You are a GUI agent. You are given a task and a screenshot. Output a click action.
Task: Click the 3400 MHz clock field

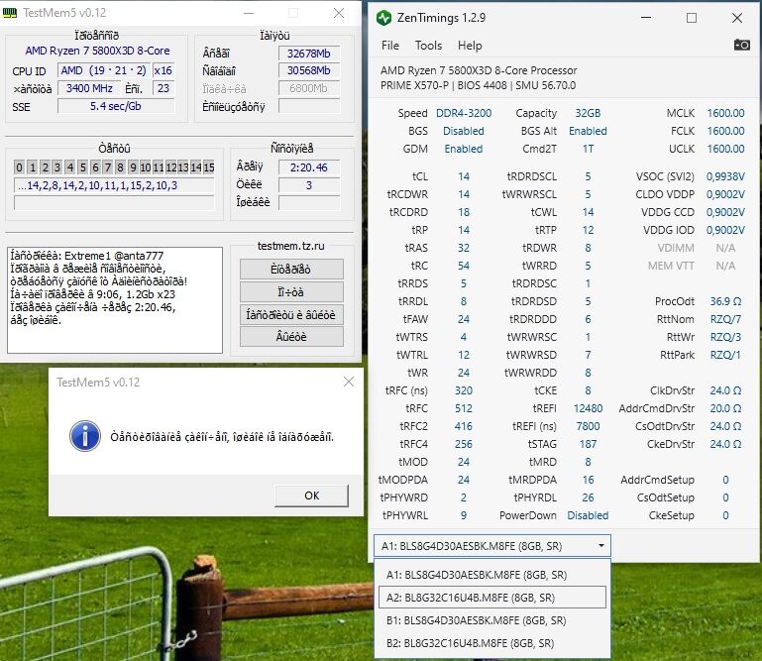[89, 88]
